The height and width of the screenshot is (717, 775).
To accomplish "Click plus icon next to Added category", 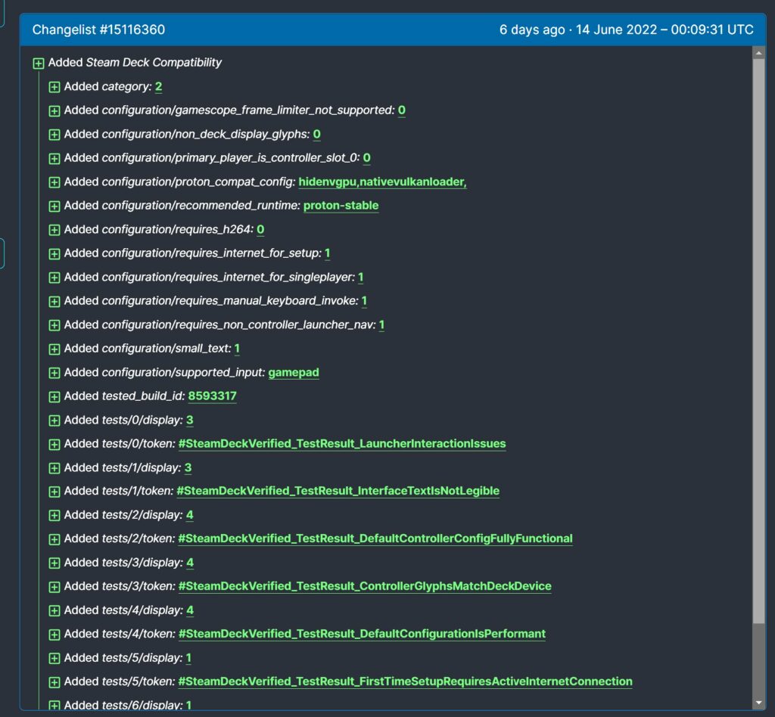I will [54, 87].
